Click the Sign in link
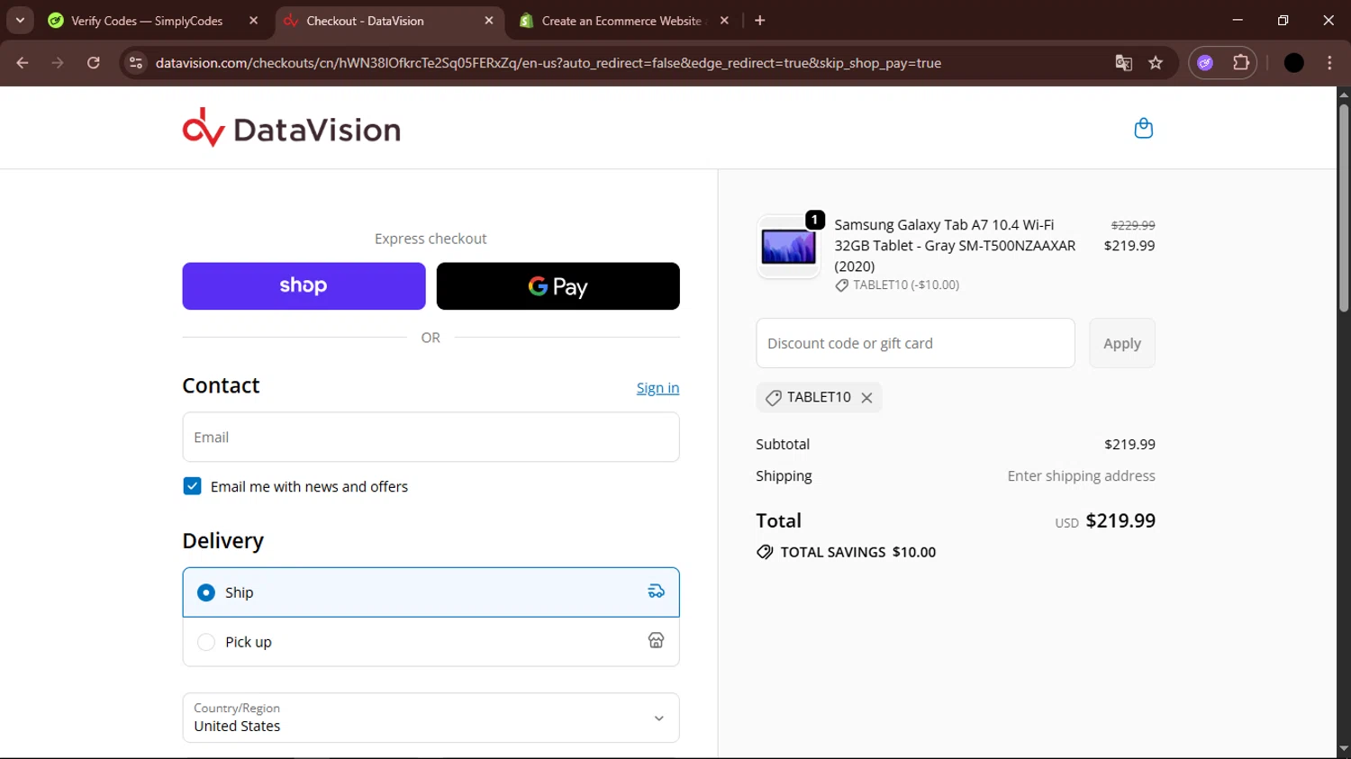The height and width of the screenshot is (759, 1351). click(657, 388)
